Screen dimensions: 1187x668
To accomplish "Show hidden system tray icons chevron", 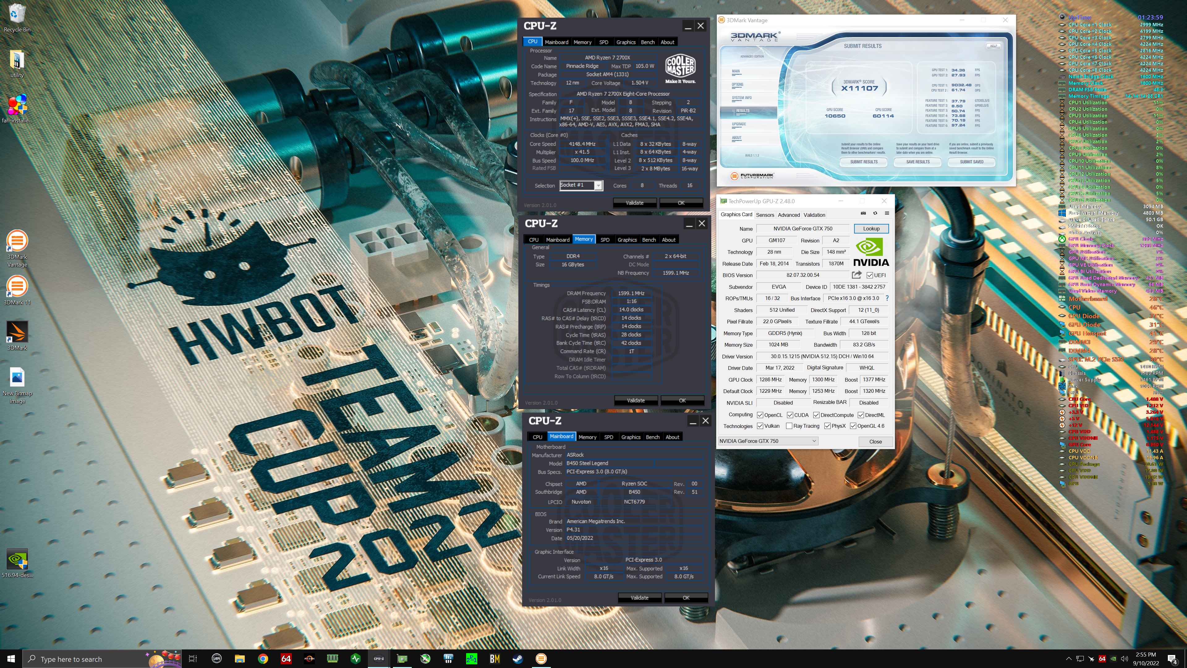I will pyautogui.click(x=1069, y=659).
